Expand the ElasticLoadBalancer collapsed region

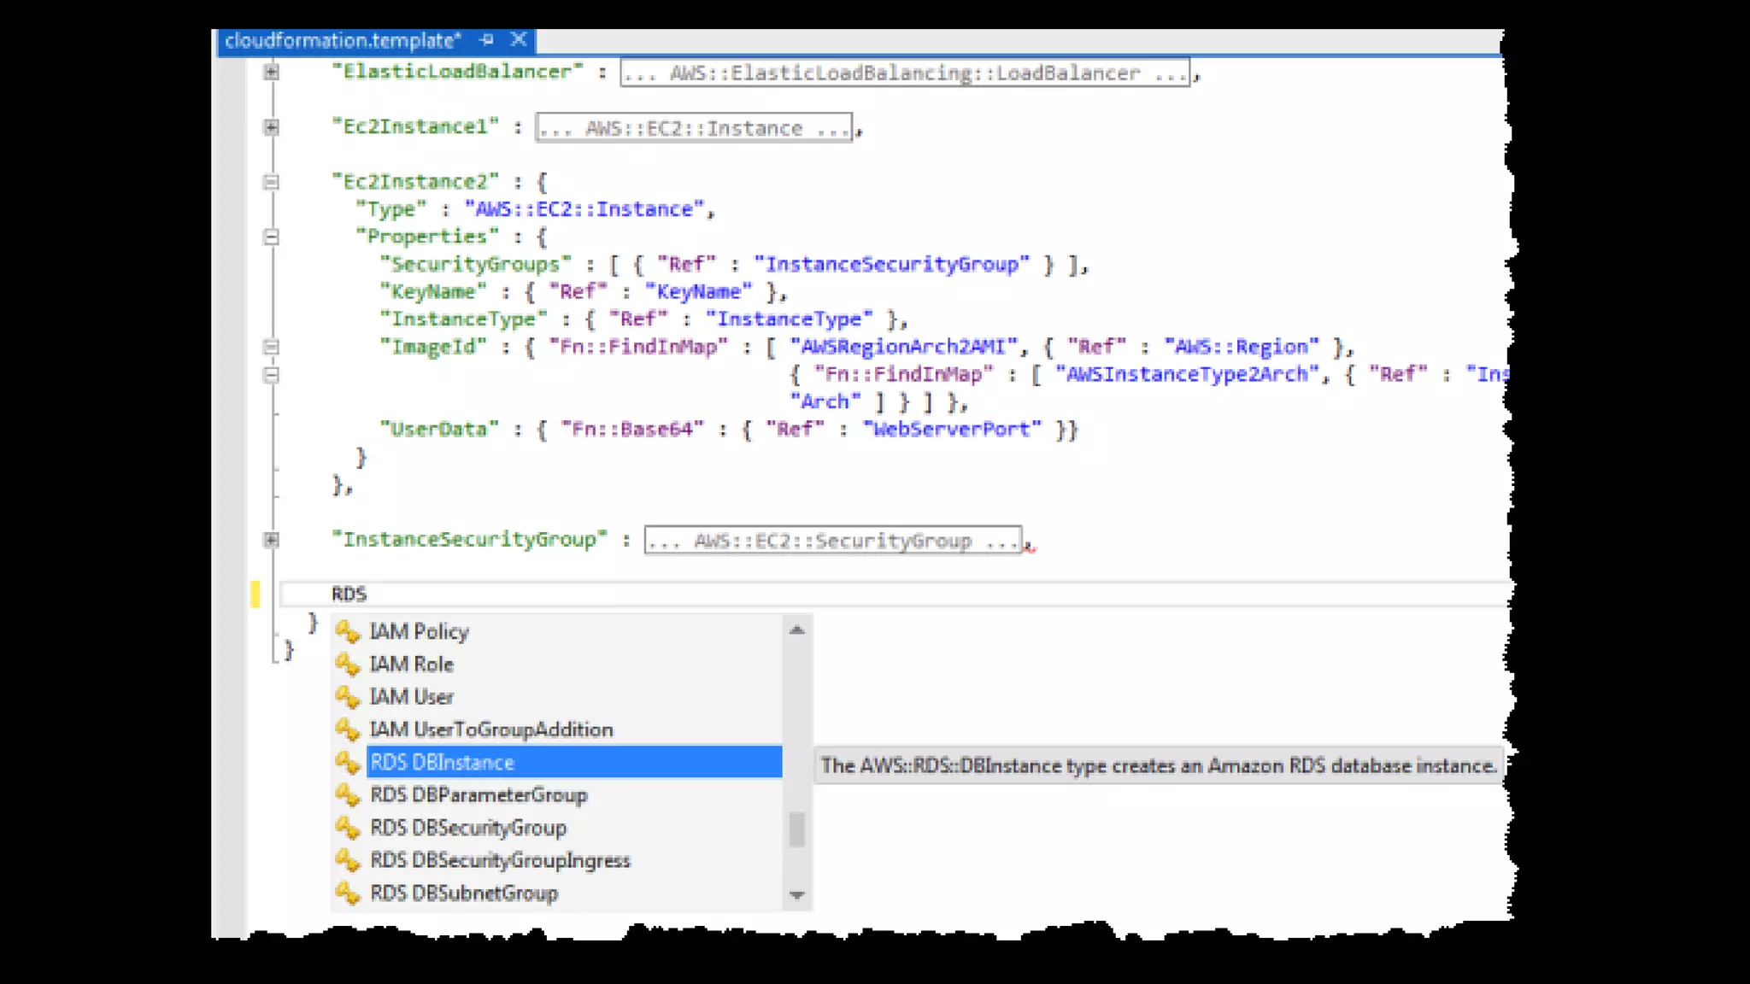click(271, 73)
